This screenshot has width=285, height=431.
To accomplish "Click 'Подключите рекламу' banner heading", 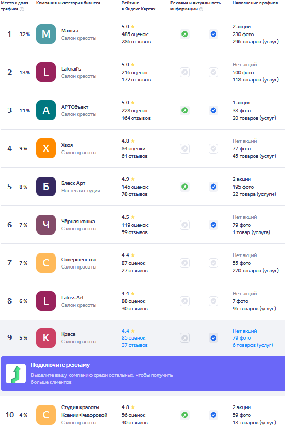I will (x=60, y=365).
